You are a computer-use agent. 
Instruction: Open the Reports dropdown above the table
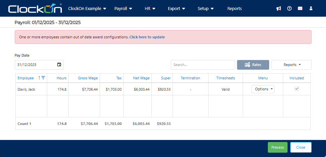292,65
